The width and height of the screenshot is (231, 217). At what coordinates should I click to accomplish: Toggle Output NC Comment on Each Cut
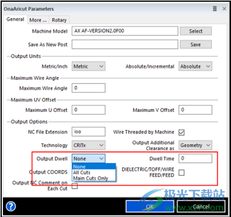pyautogui.click(x=75, y=186)
